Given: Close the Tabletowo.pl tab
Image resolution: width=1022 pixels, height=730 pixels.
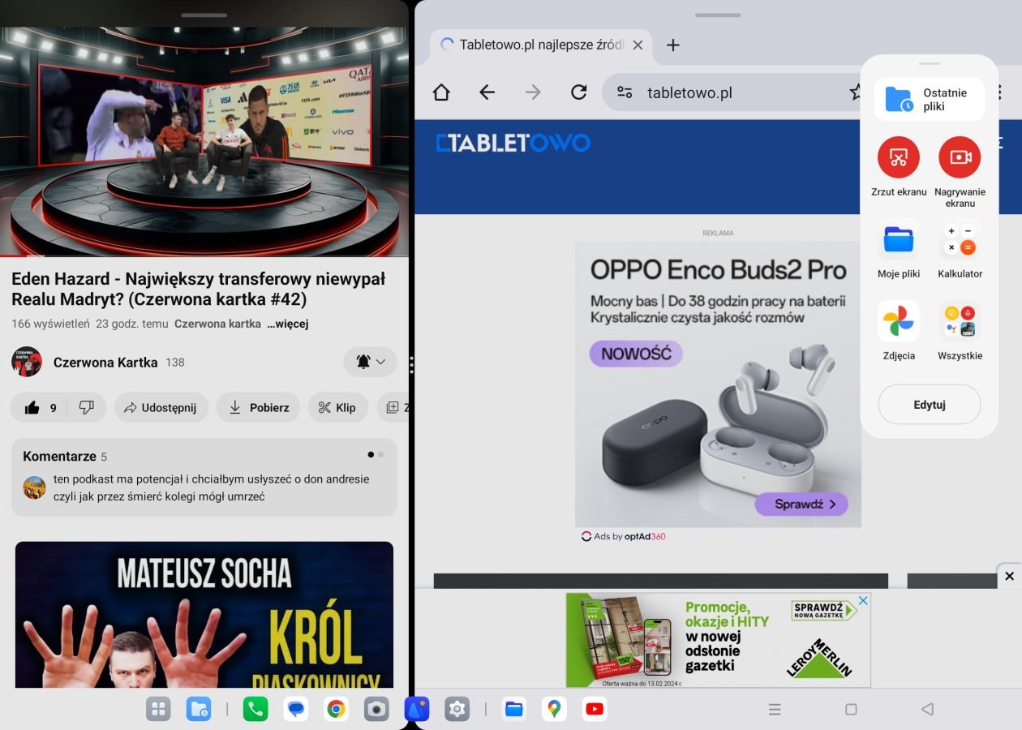Looking at the screenshot, I should tap(638, 45).
